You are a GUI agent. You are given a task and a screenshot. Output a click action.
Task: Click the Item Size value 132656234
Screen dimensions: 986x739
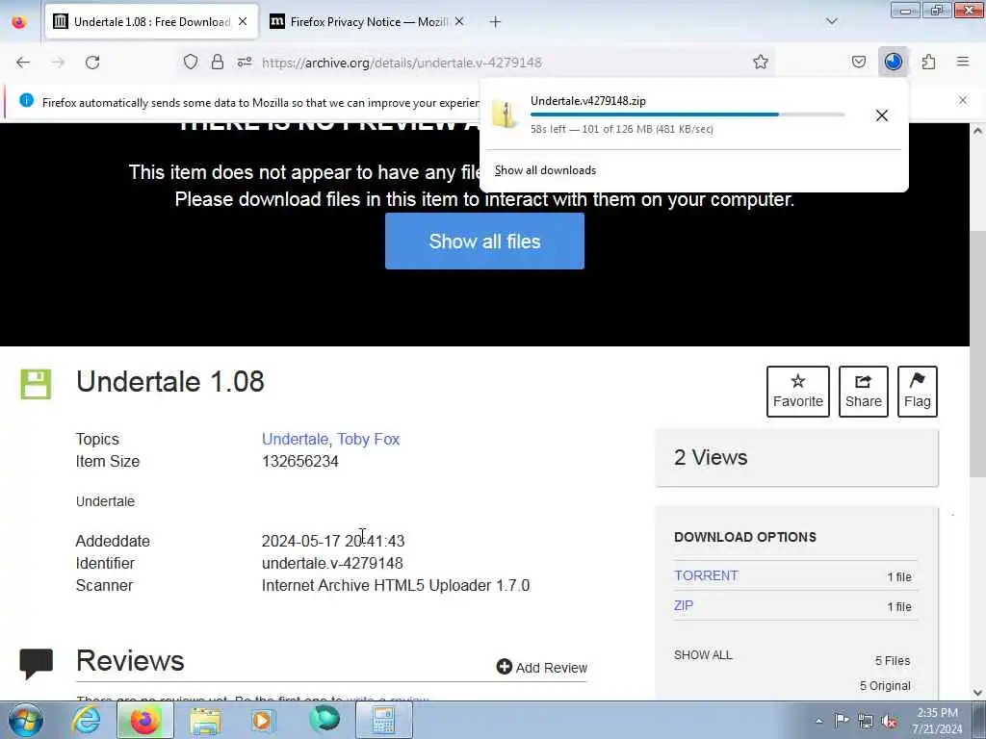300,461
